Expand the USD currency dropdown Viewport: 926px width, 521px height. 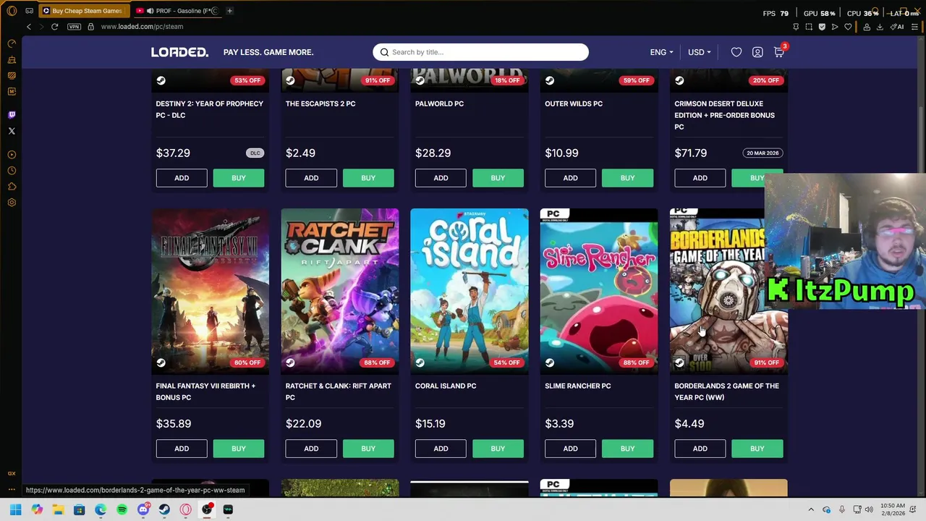point(700,52)
